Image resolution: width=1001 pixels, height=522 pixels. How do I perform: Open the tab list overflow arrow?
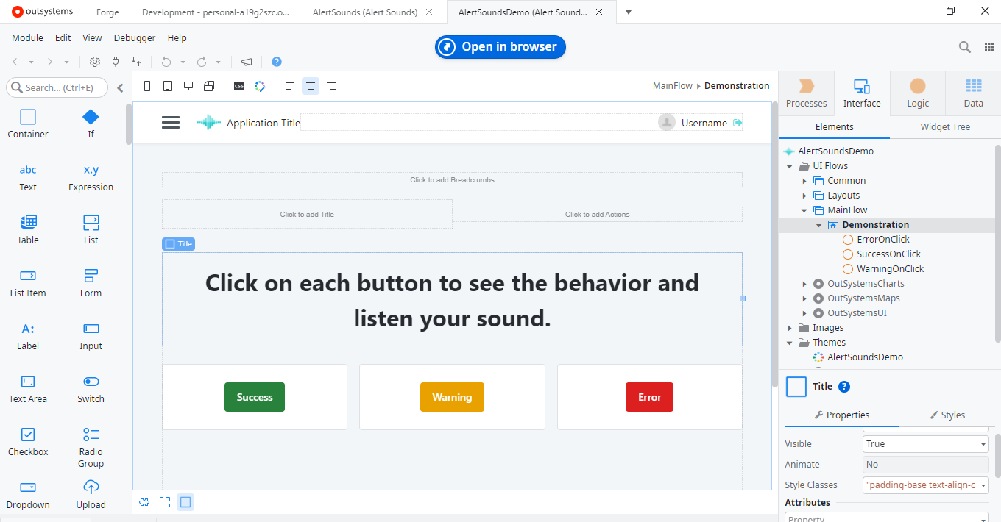click(629, 12)
